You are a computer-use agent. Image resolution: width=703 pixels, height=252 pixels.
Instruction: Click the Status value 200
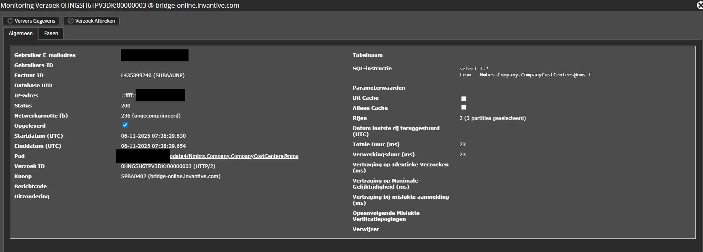[125, 106]
